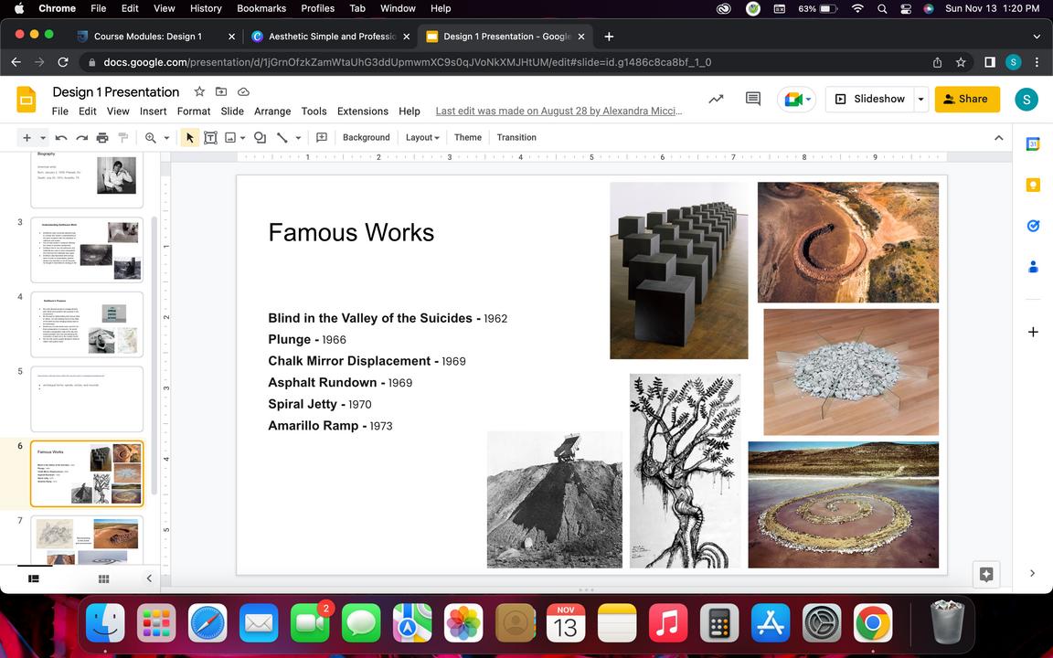Select slide 3 thumbnail
The height and width of the screenshot is (658, 1053).
click(x=87, y=249)
